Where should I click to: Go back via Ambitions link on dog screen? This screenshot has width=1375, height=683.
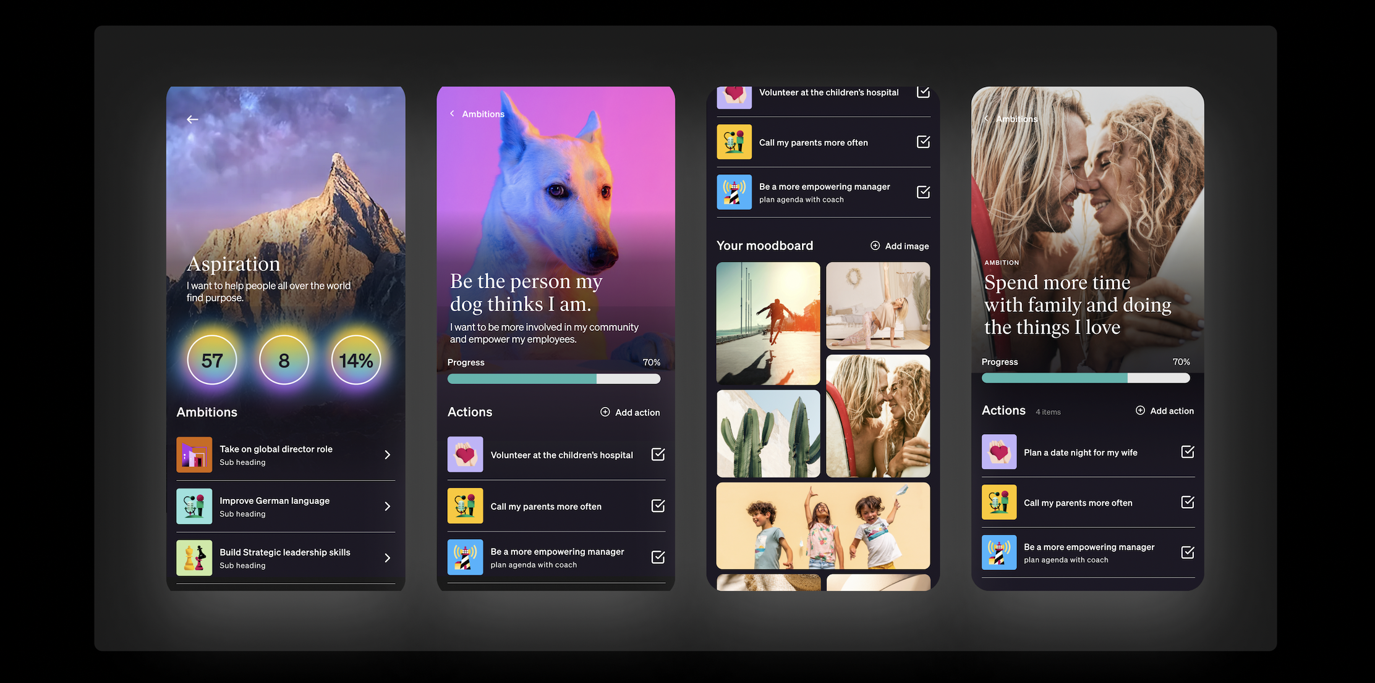(x=477, y=114)
